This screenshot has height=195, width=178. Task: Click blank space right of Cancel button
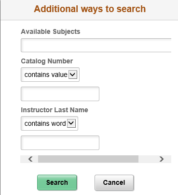click(x=154, y=182)
